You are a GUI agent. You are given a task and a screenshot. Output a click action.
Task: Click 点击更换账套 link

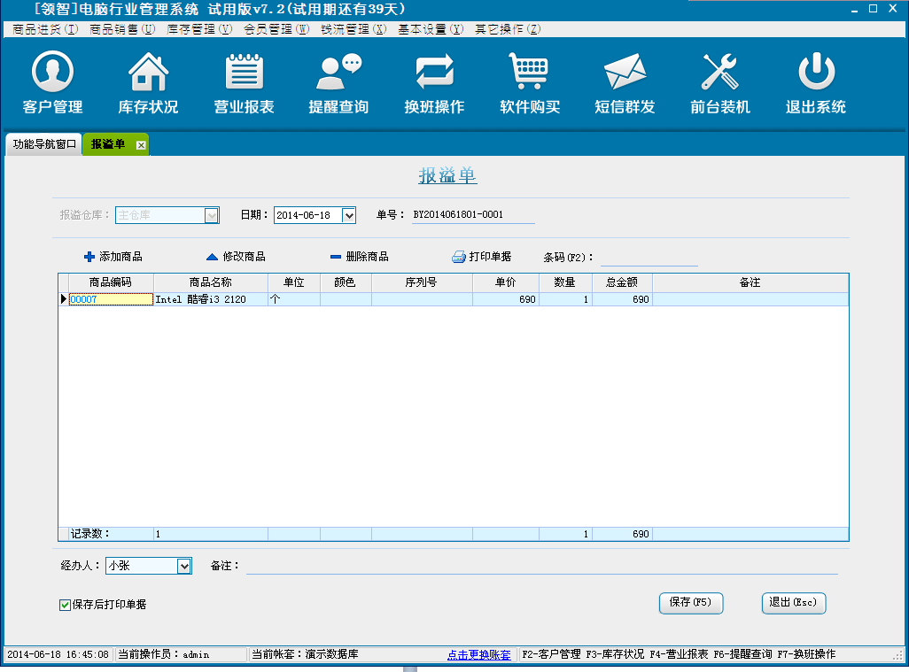(x=478, y=655)
